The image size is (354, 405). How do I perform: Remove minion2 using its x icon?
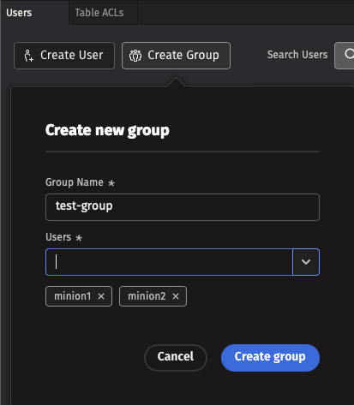(176, 296)
